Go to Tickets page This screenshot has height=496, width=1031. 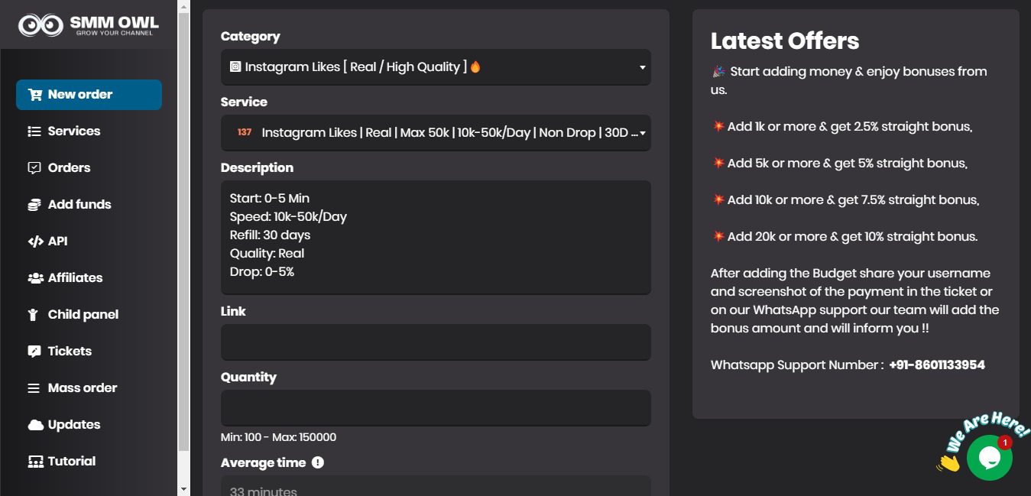[x=70, y=352]
